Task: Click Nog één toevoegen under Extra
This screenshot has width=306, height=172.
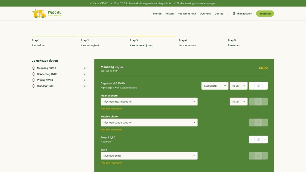Action: click(111, 163)
